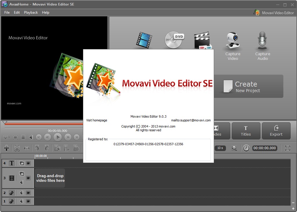Click the scissors Split tool
The image size is (297, 212).
tap(17, 148)
